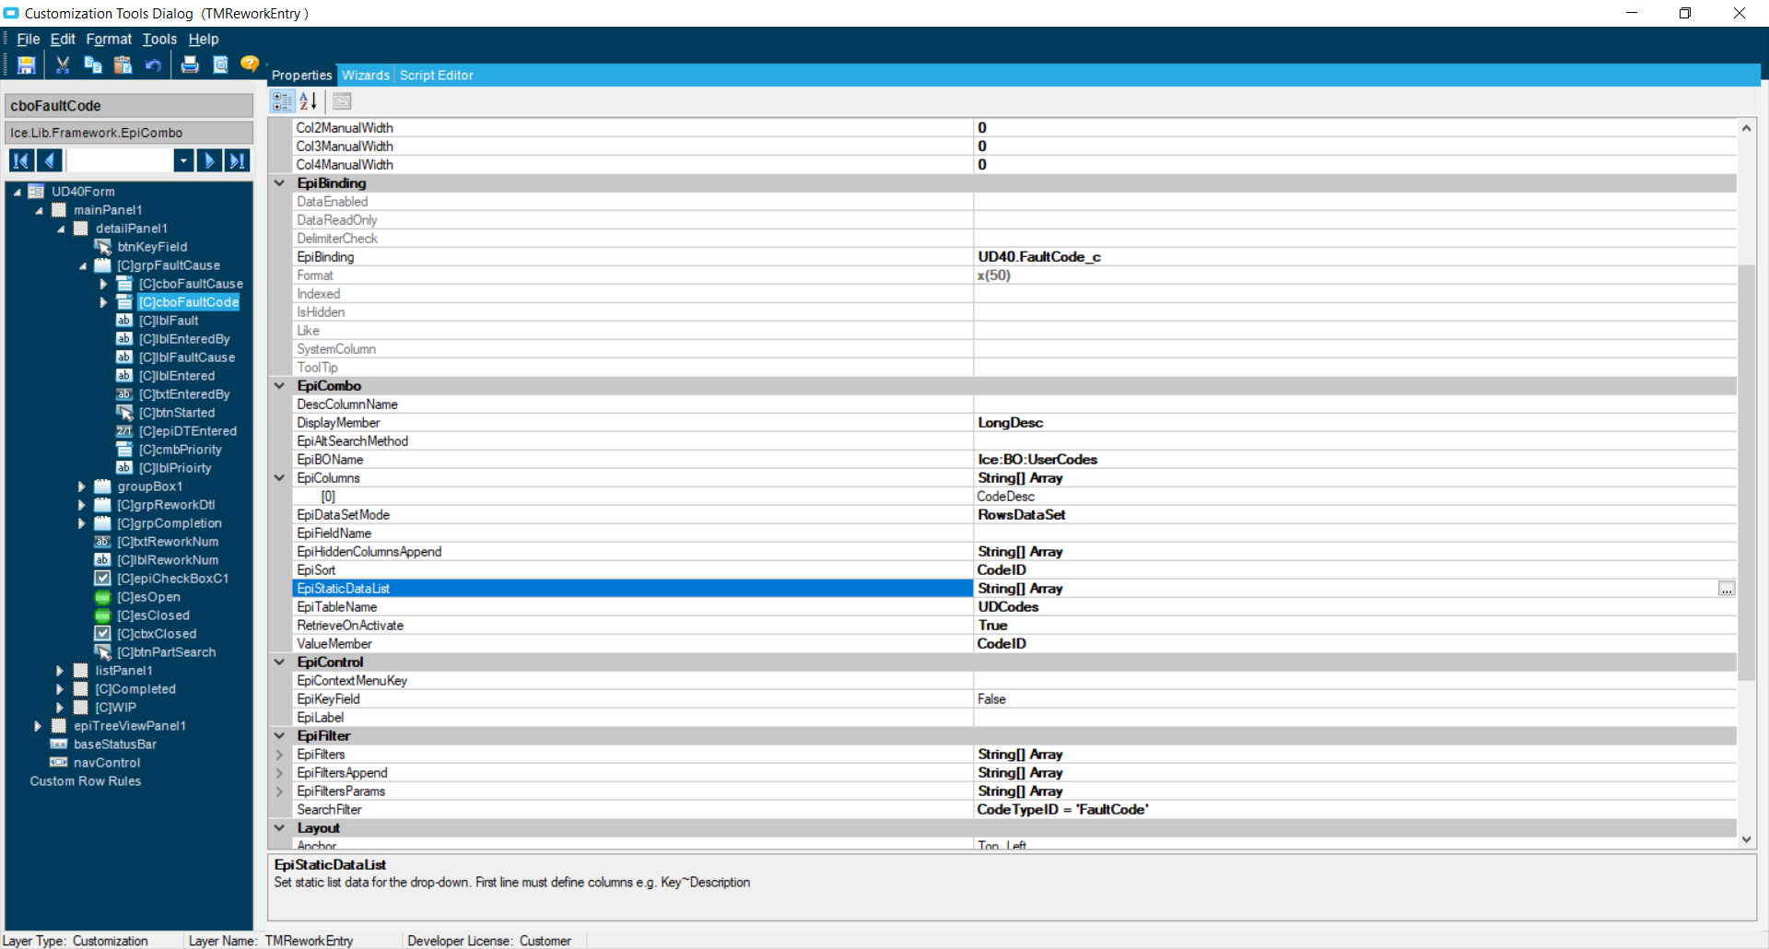Click the Save toolbar icon
This screenshot has height=949, width=1769.
(x=26, y=64)
